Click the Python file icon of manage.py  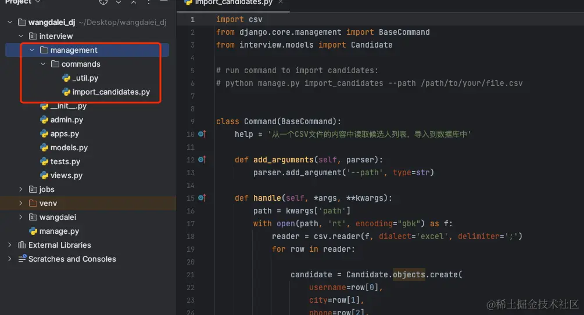click(33, 231)
